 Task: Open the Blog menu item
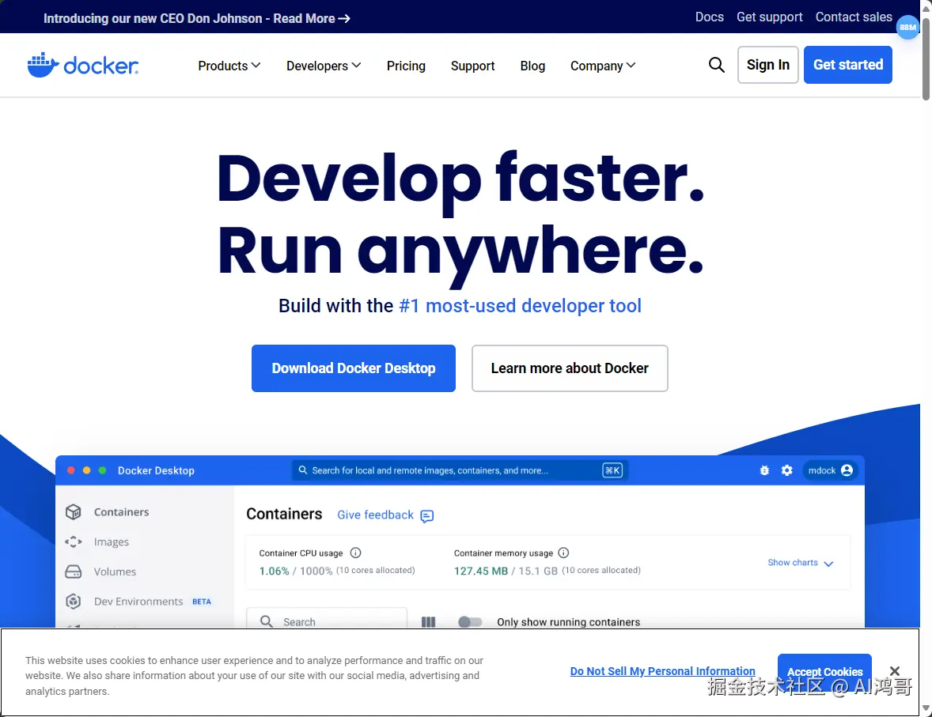(x=532, y=66)
